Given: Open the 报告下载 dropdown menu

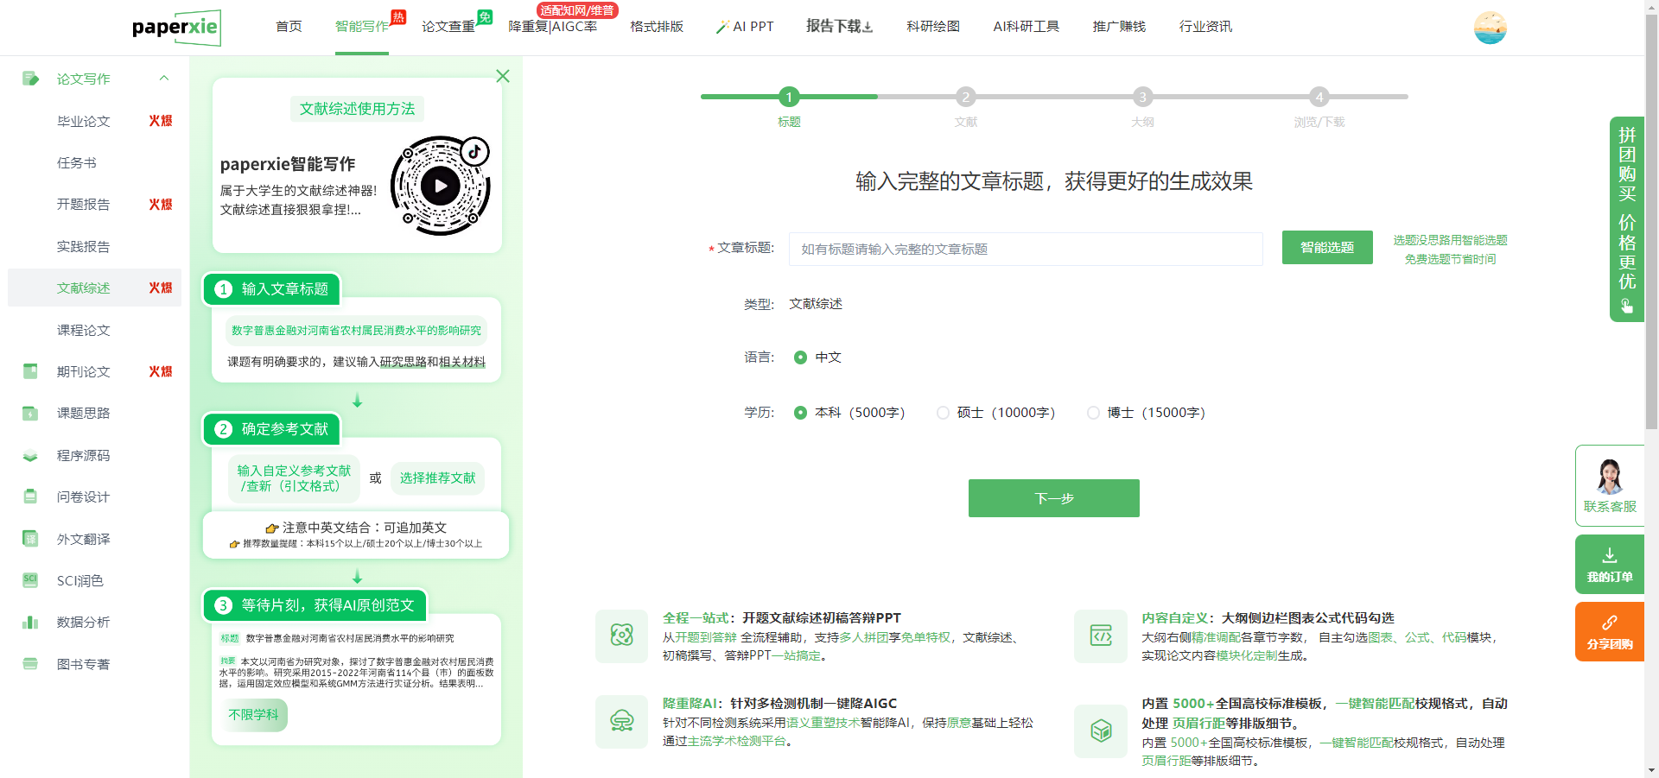Looking at the screenshot, I should click(x=839, y=26).
